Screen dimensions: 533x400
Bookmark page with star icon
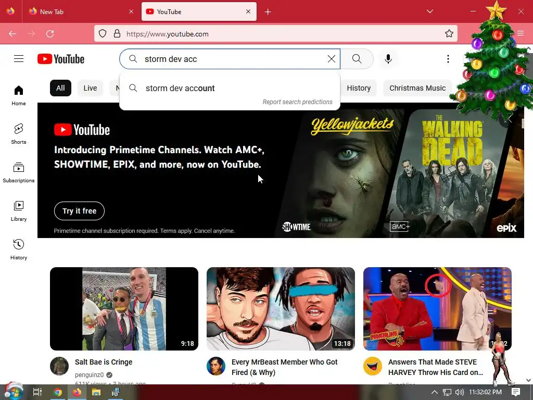pyautogui.click(x=449, y=34)
